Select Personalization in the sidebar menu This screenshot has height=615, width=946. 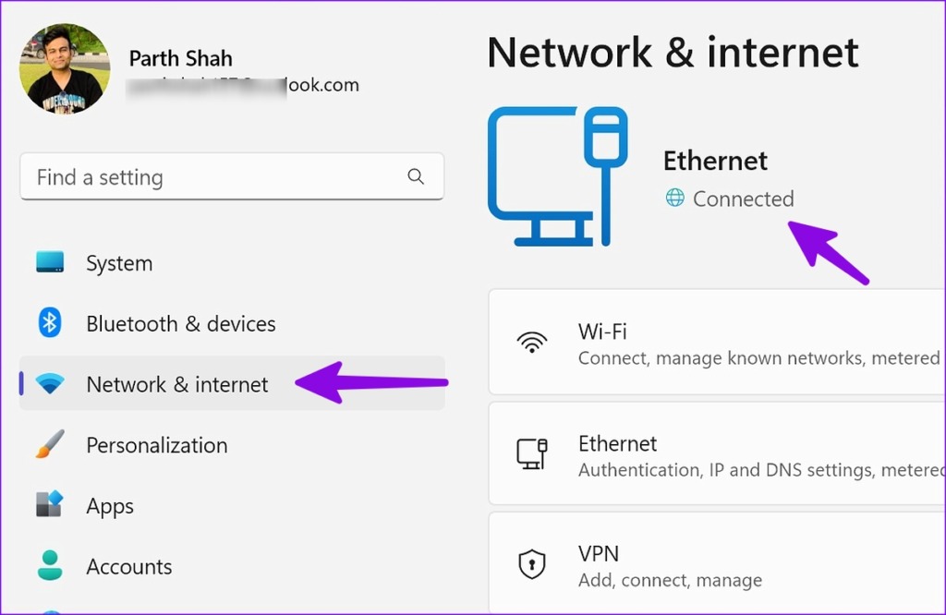tap(156, 445)
